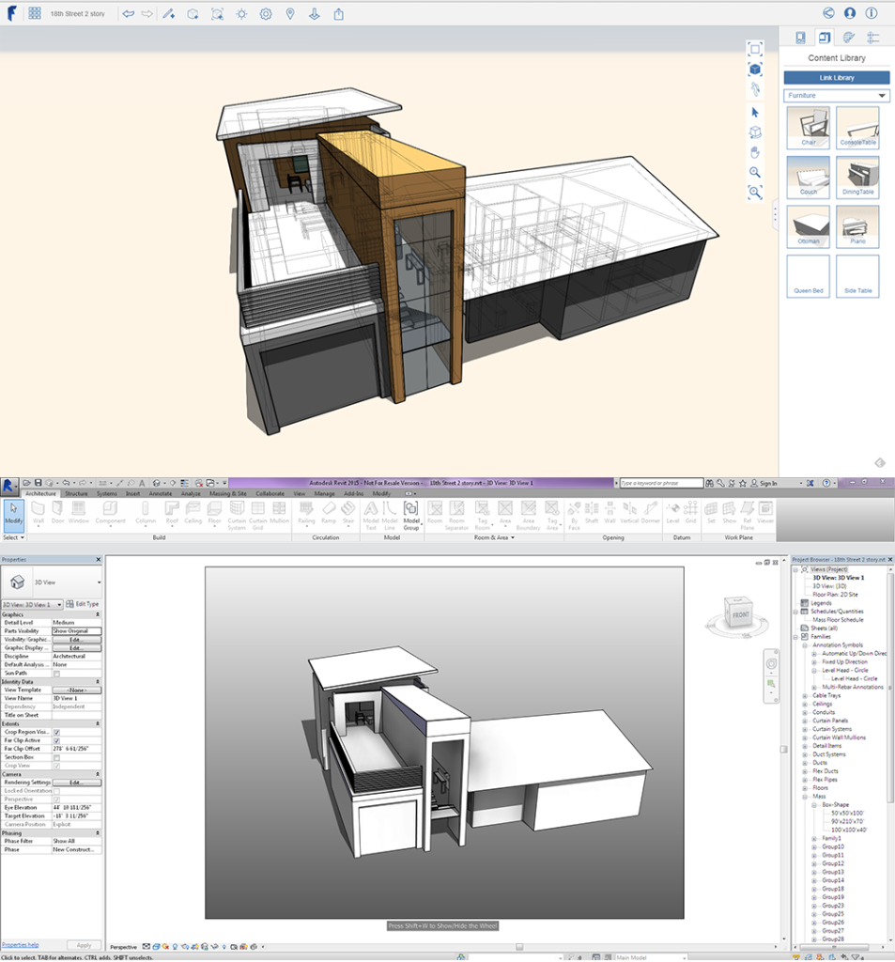Viewport: 895px width, 962px height.
Task: Toggle the Section Box checkbox
Action: [56, 757]
